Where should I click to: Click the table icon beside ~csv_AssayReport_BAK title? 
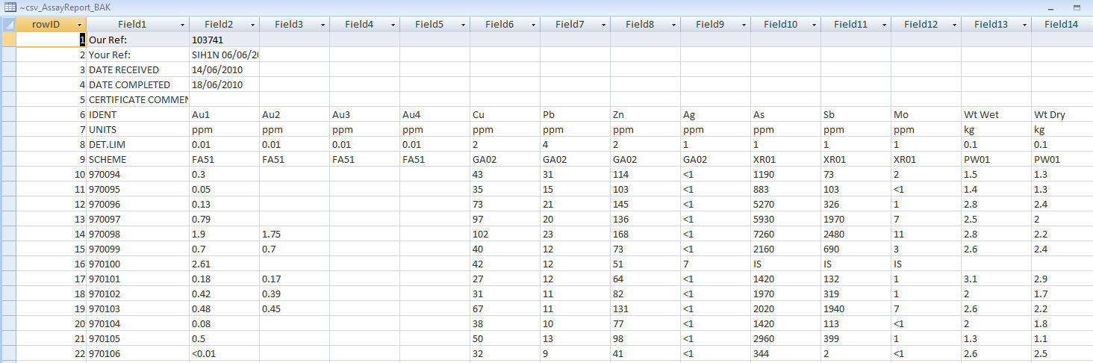click(10, 7)
